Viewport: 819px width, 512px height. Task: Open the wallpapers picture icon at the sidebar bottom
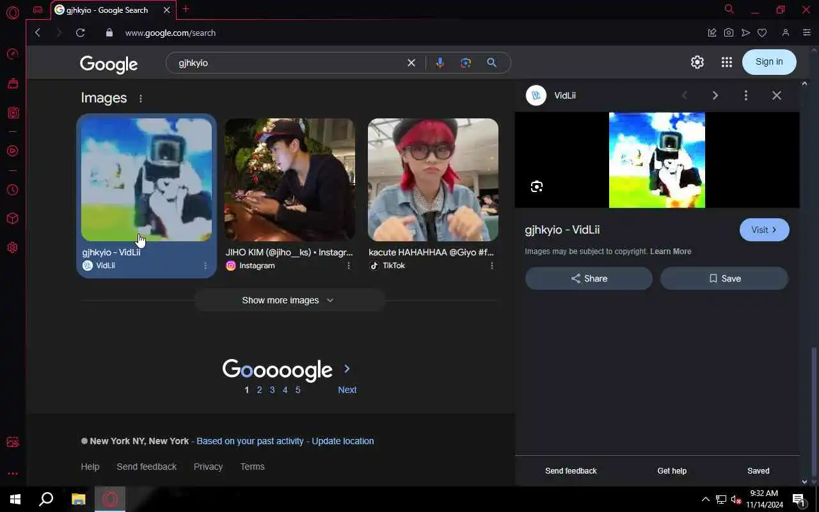pyautogui.click(x=12, y=442)
